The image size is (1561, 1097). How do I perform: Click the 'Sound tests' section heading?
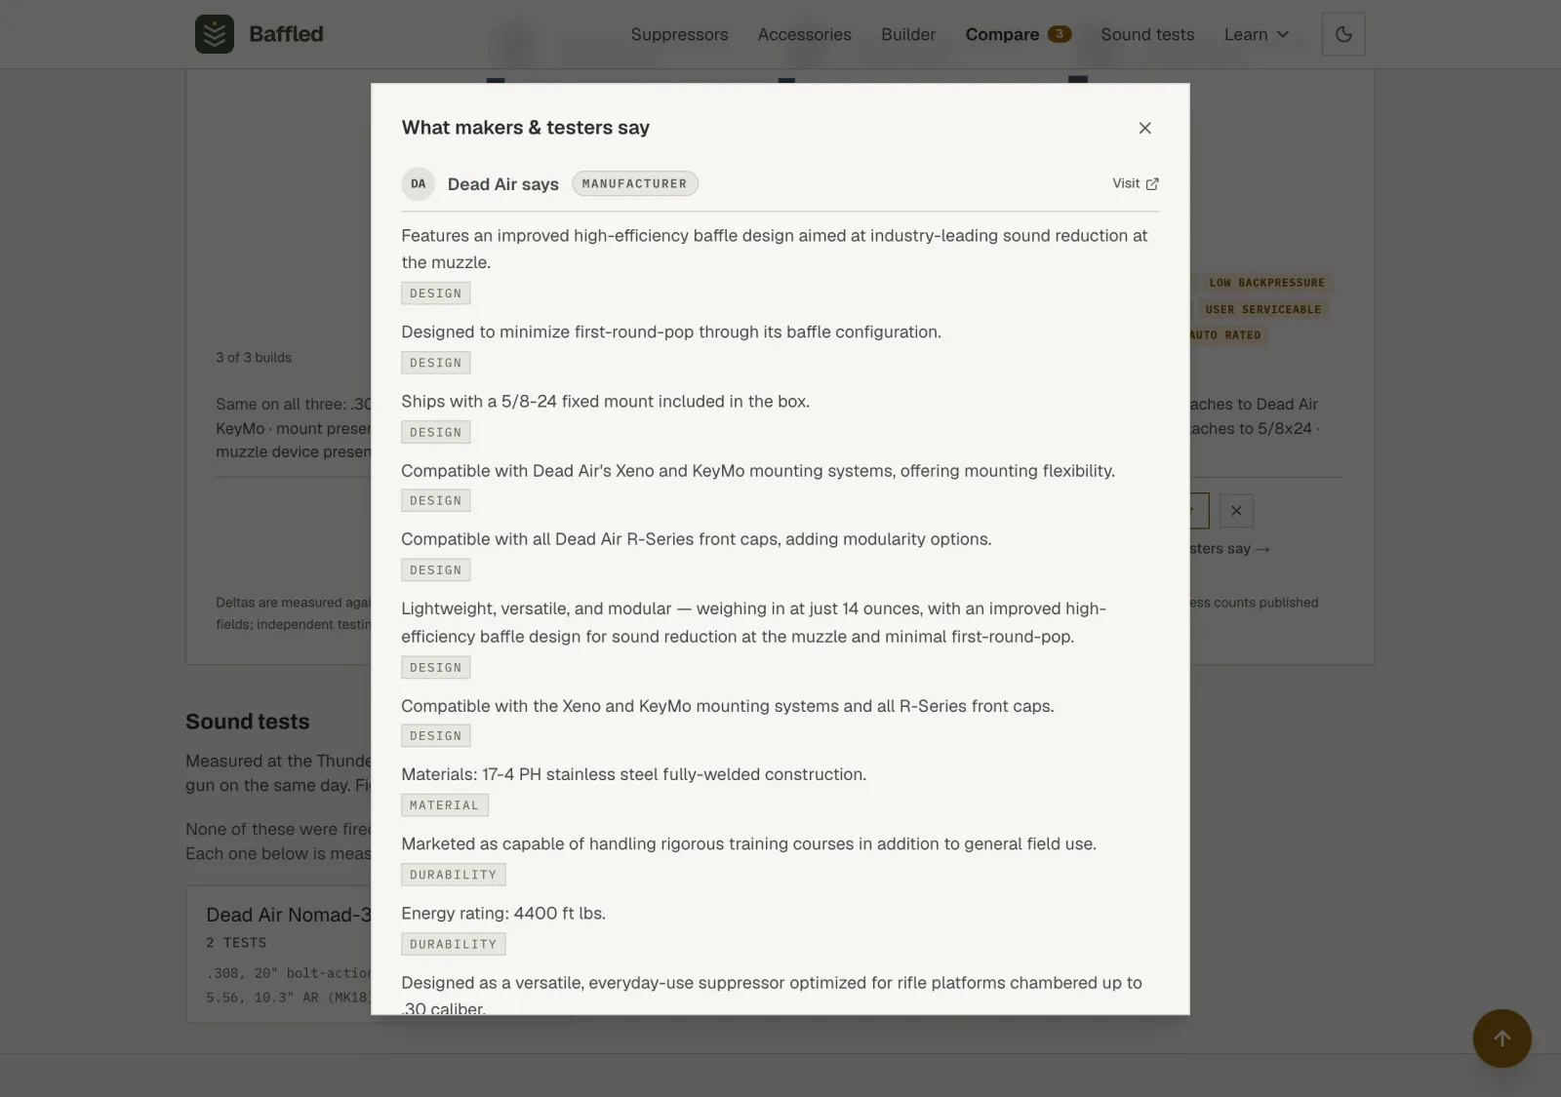tap(248, 722)
